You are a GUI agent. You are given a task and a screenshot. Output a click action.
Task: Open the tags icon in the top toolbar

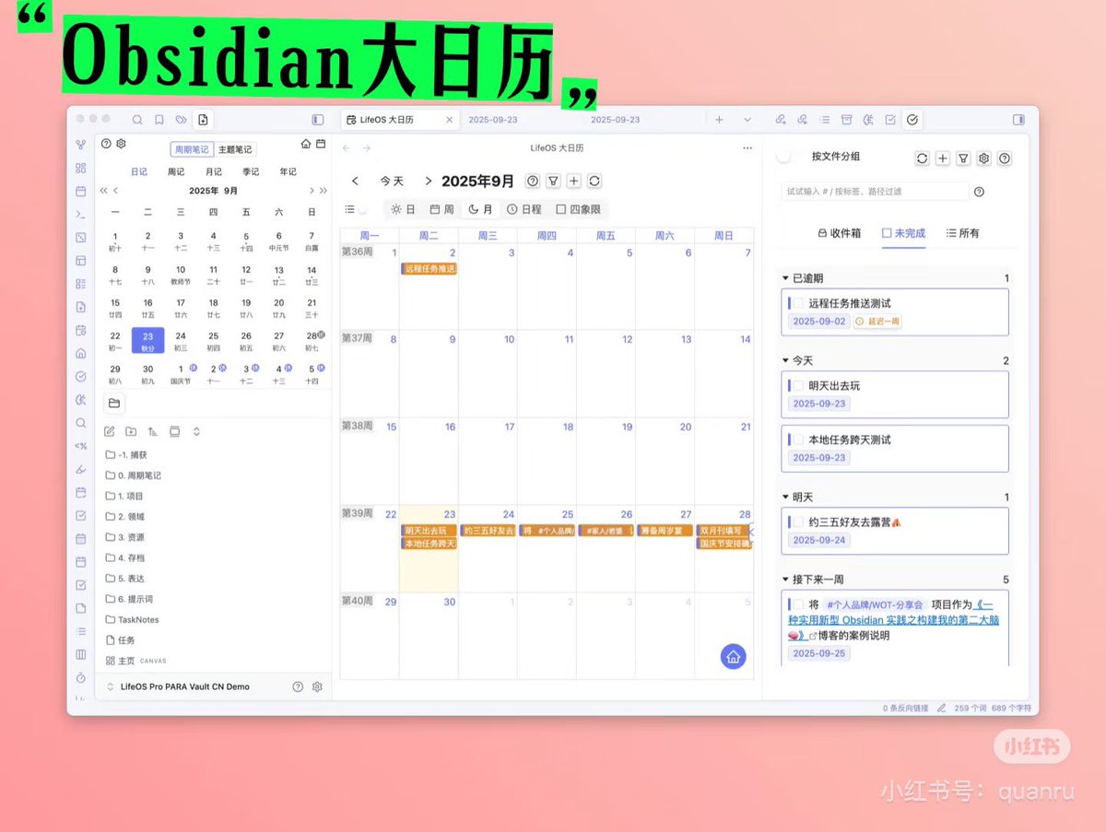tap(182, 119)
